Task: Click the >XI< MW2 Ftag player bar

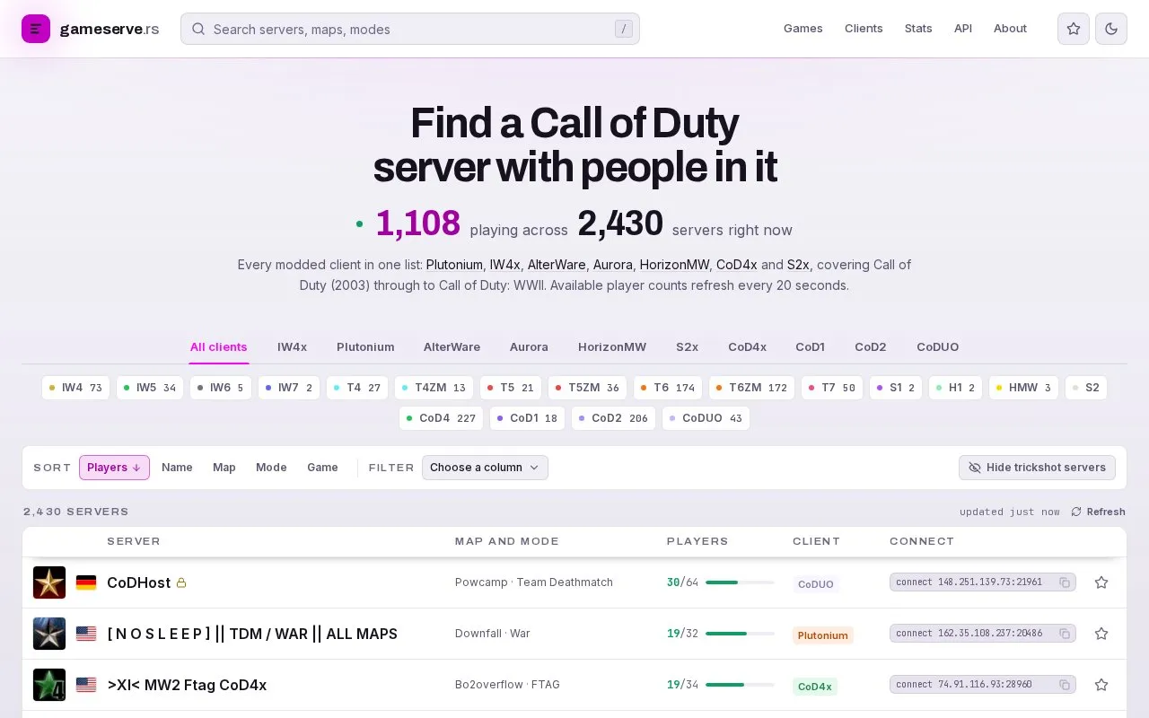Action: point(740,685)
